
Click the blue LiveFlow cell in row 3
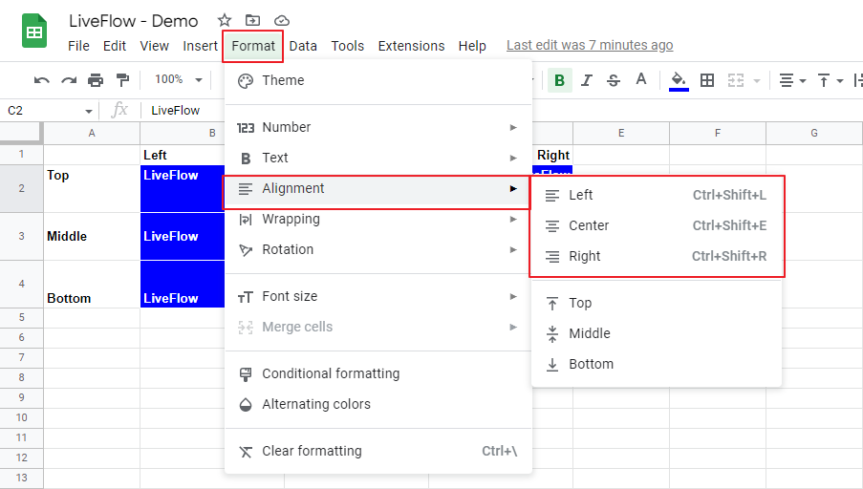[x=183, y=237]
